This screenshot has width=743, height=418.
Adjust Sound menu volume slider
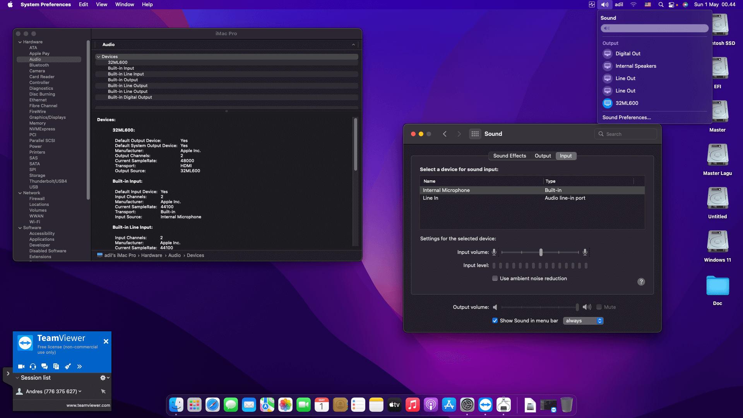[x=655, y=28]
